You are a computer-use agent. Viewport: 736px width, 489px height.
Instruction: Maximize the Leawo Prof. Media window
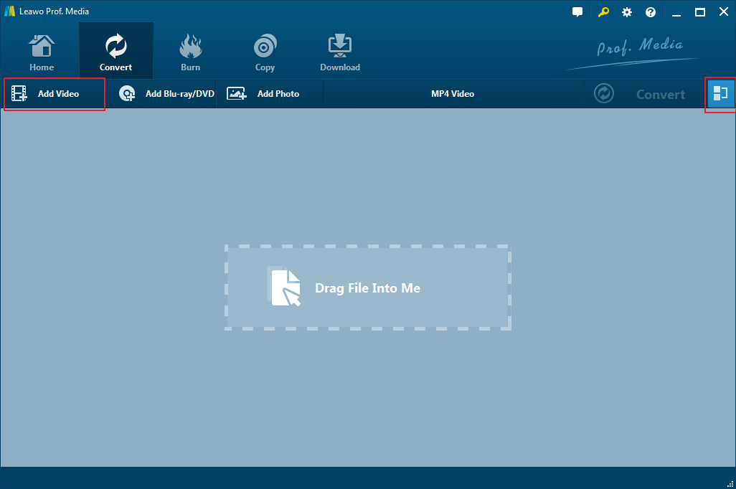[700, 12]
